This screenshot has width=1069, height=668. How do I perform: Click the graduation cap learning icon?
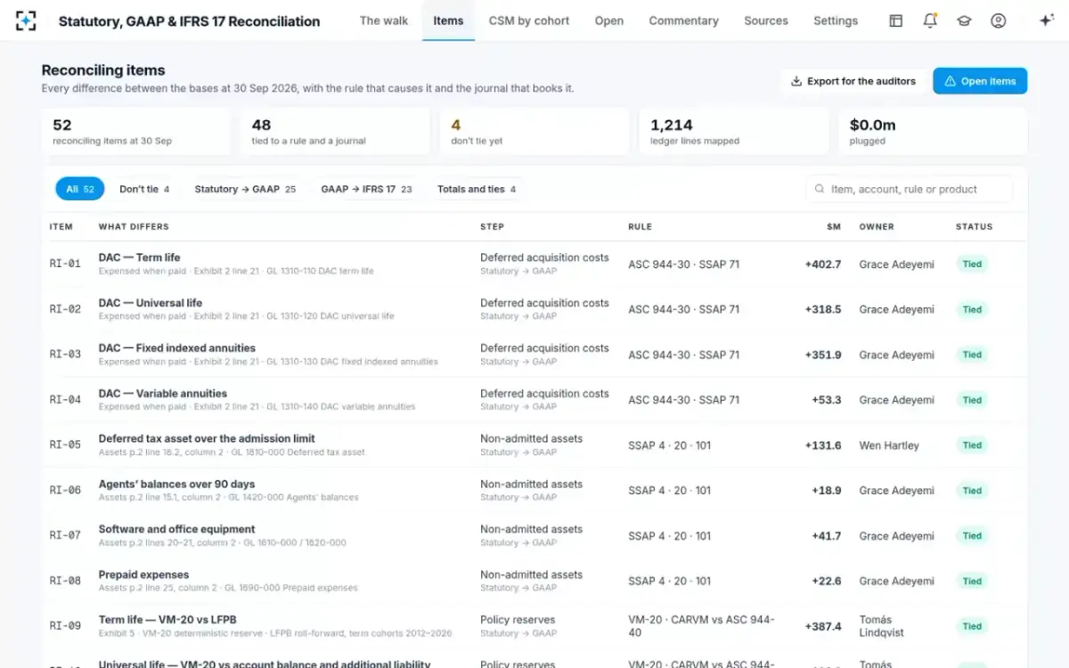tap(964, 20)
